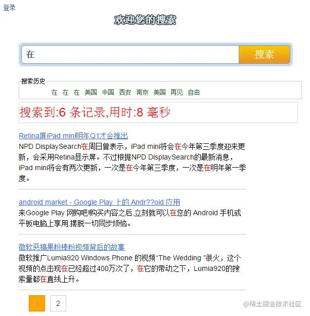The width and height of the screenshot is (310, 316).
Task: Choose 西安 from search history
Action: click(125, 92)
